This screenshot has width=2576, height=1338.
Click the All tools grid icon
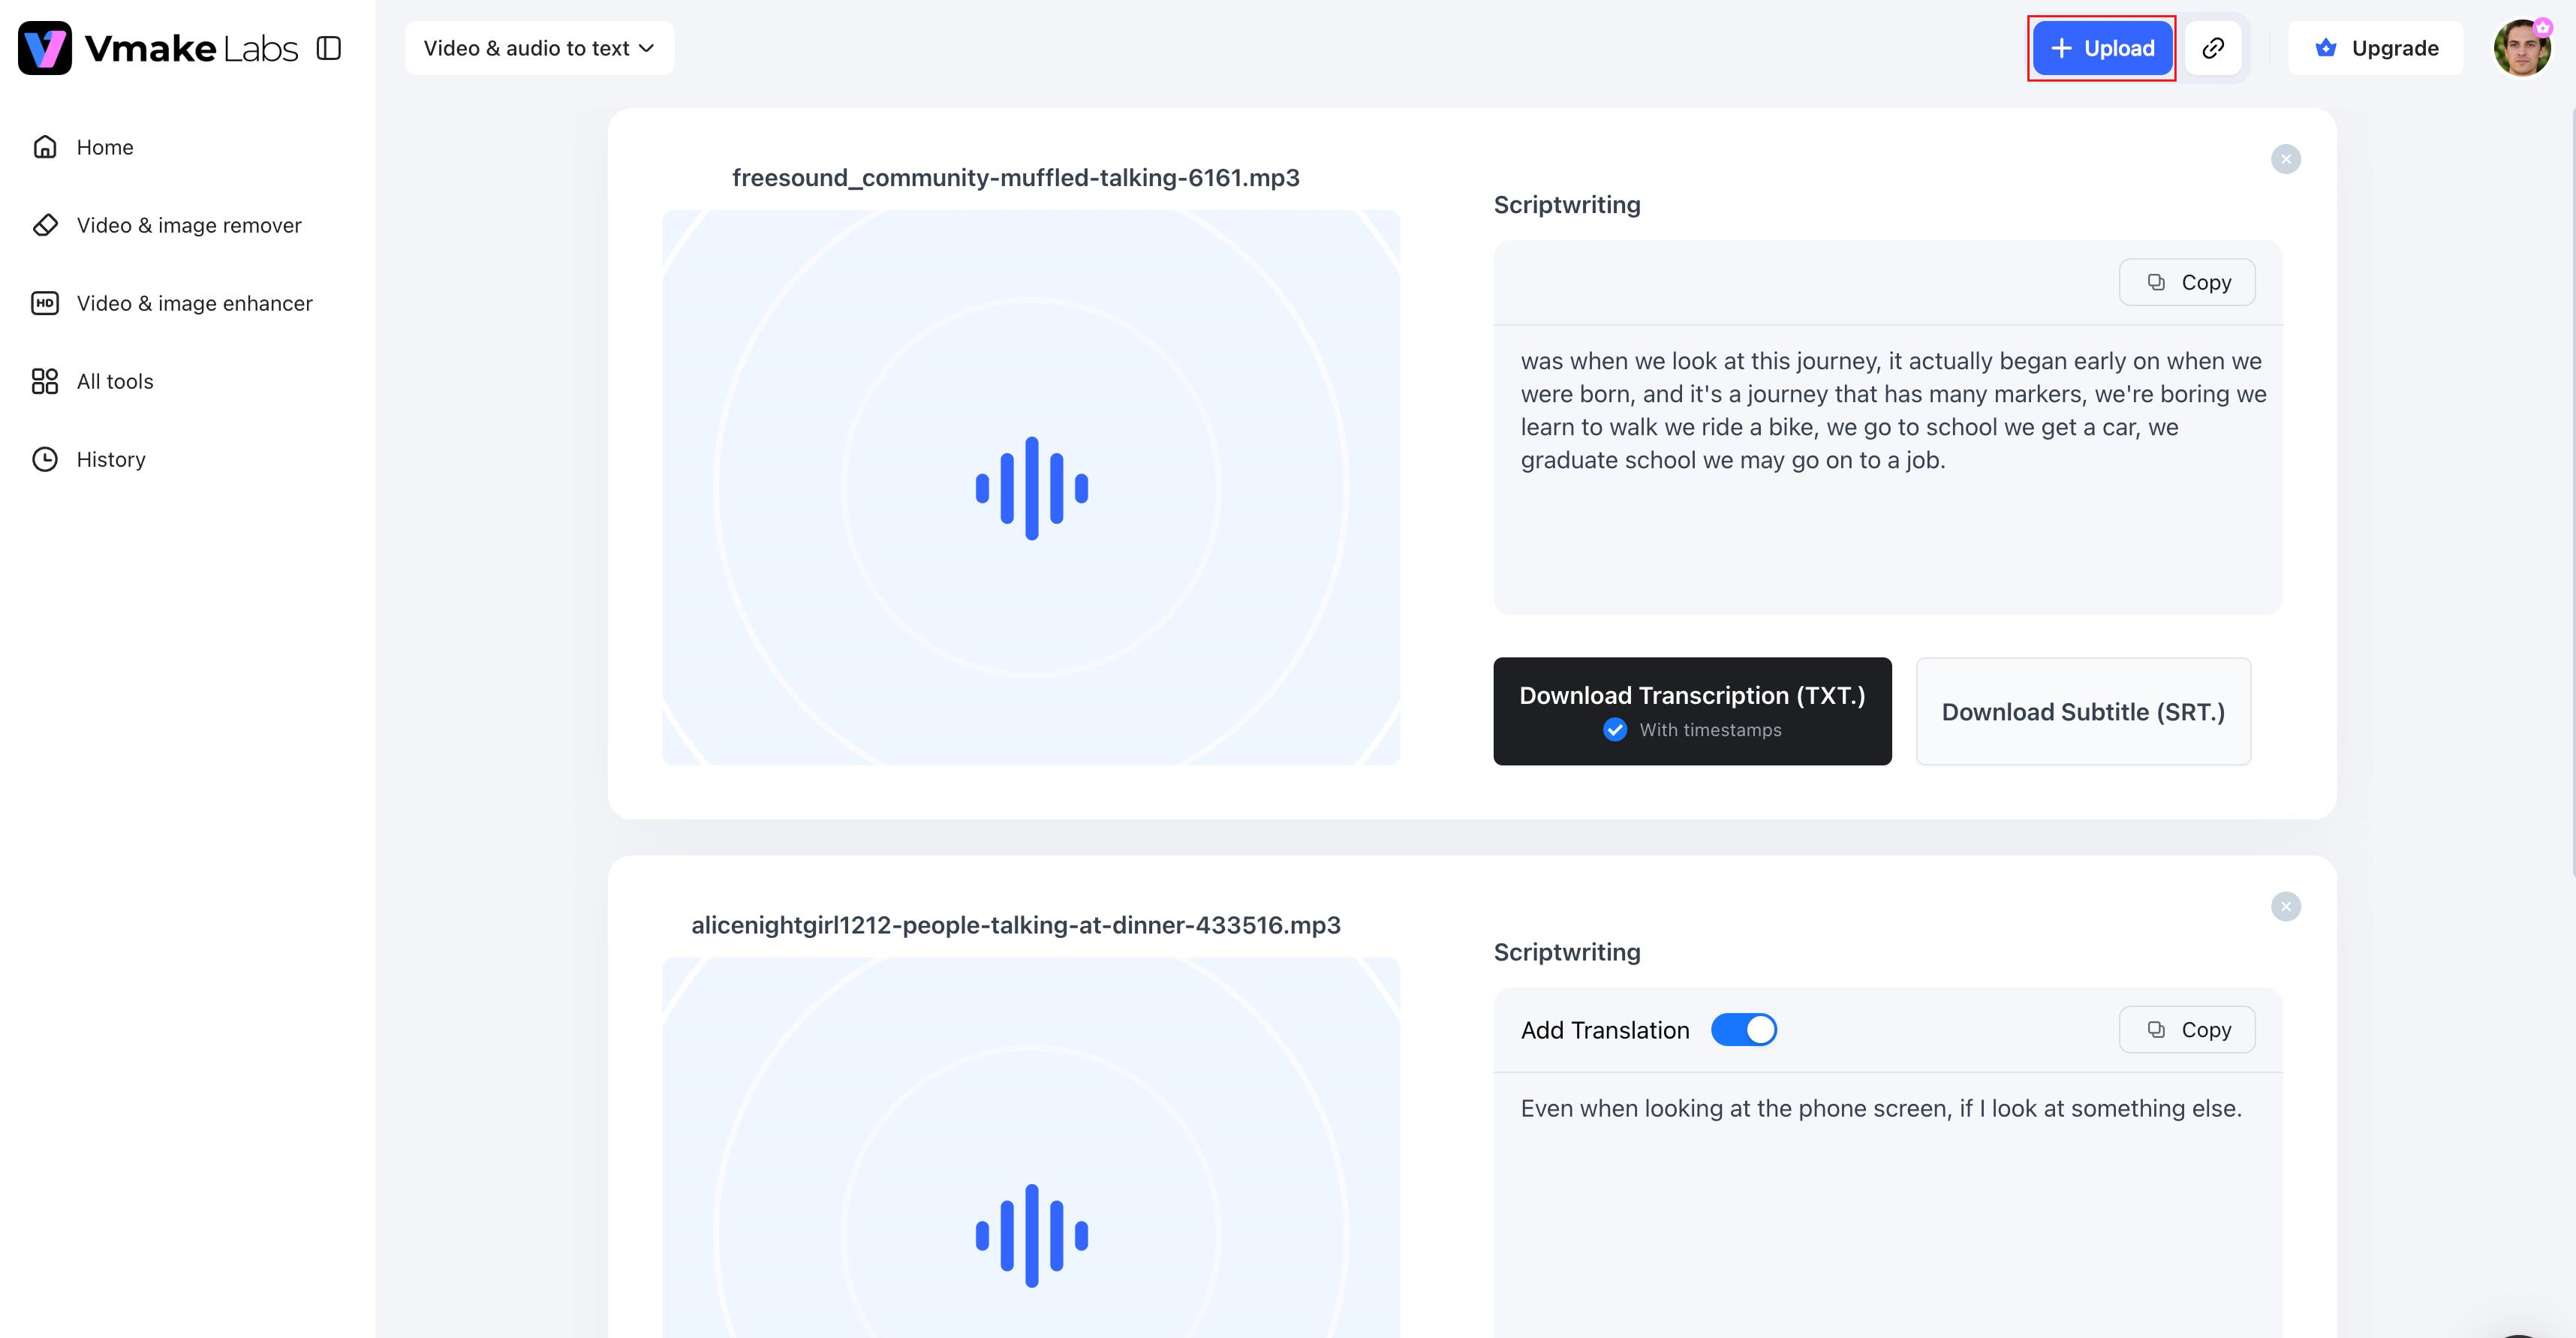click(x=45, y=381)
